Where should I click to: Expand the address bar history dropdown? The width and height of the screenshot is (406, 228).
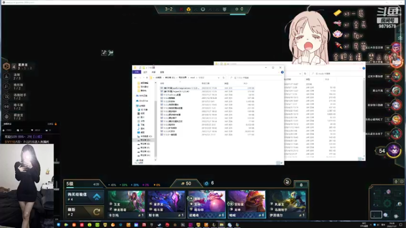pyautogui.click(x=219, y=78)
